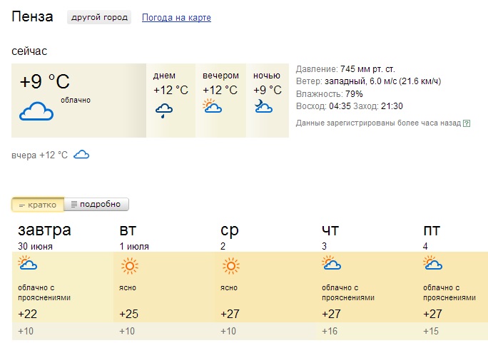Click the rain cloud icon under днем
488x348 pixels.
click(x=164, y=111)
